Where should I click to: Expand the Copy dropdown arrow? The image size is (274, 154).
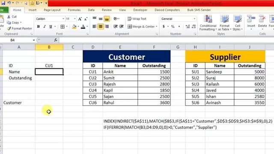(x=21, y=23)
